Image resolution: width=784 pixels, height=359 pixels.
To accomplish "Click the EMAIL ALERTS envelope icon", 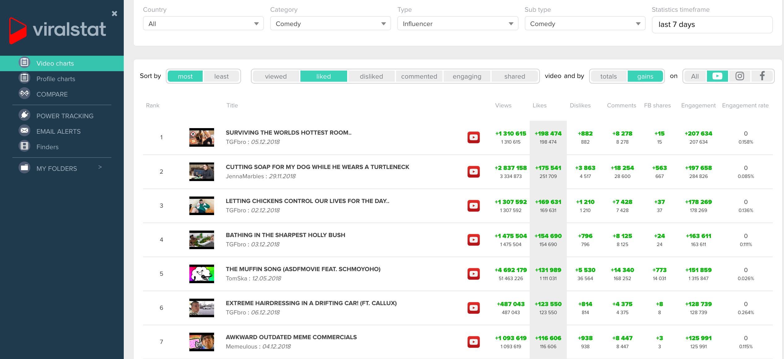I will pos(24,131).
